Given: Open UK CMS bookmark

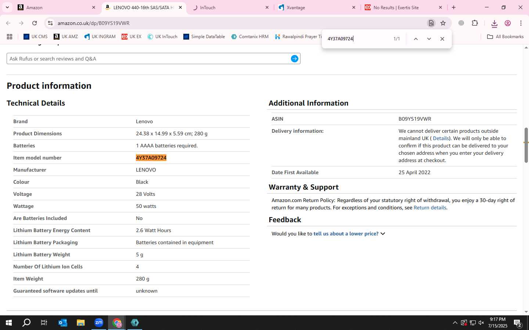Looking at the screenshot, I should point(36,37).
